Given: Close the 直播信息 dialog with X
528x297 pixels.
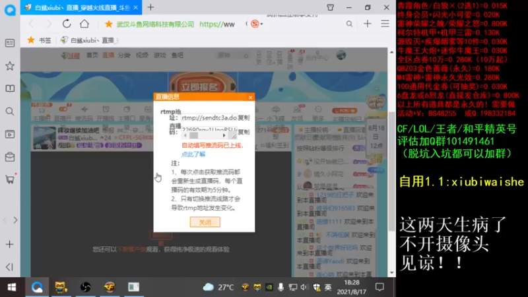Looking at the screenshot, I should coord(250,97).
